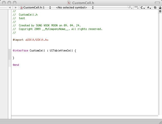Click the closing brace of the interface

point(13,58)
